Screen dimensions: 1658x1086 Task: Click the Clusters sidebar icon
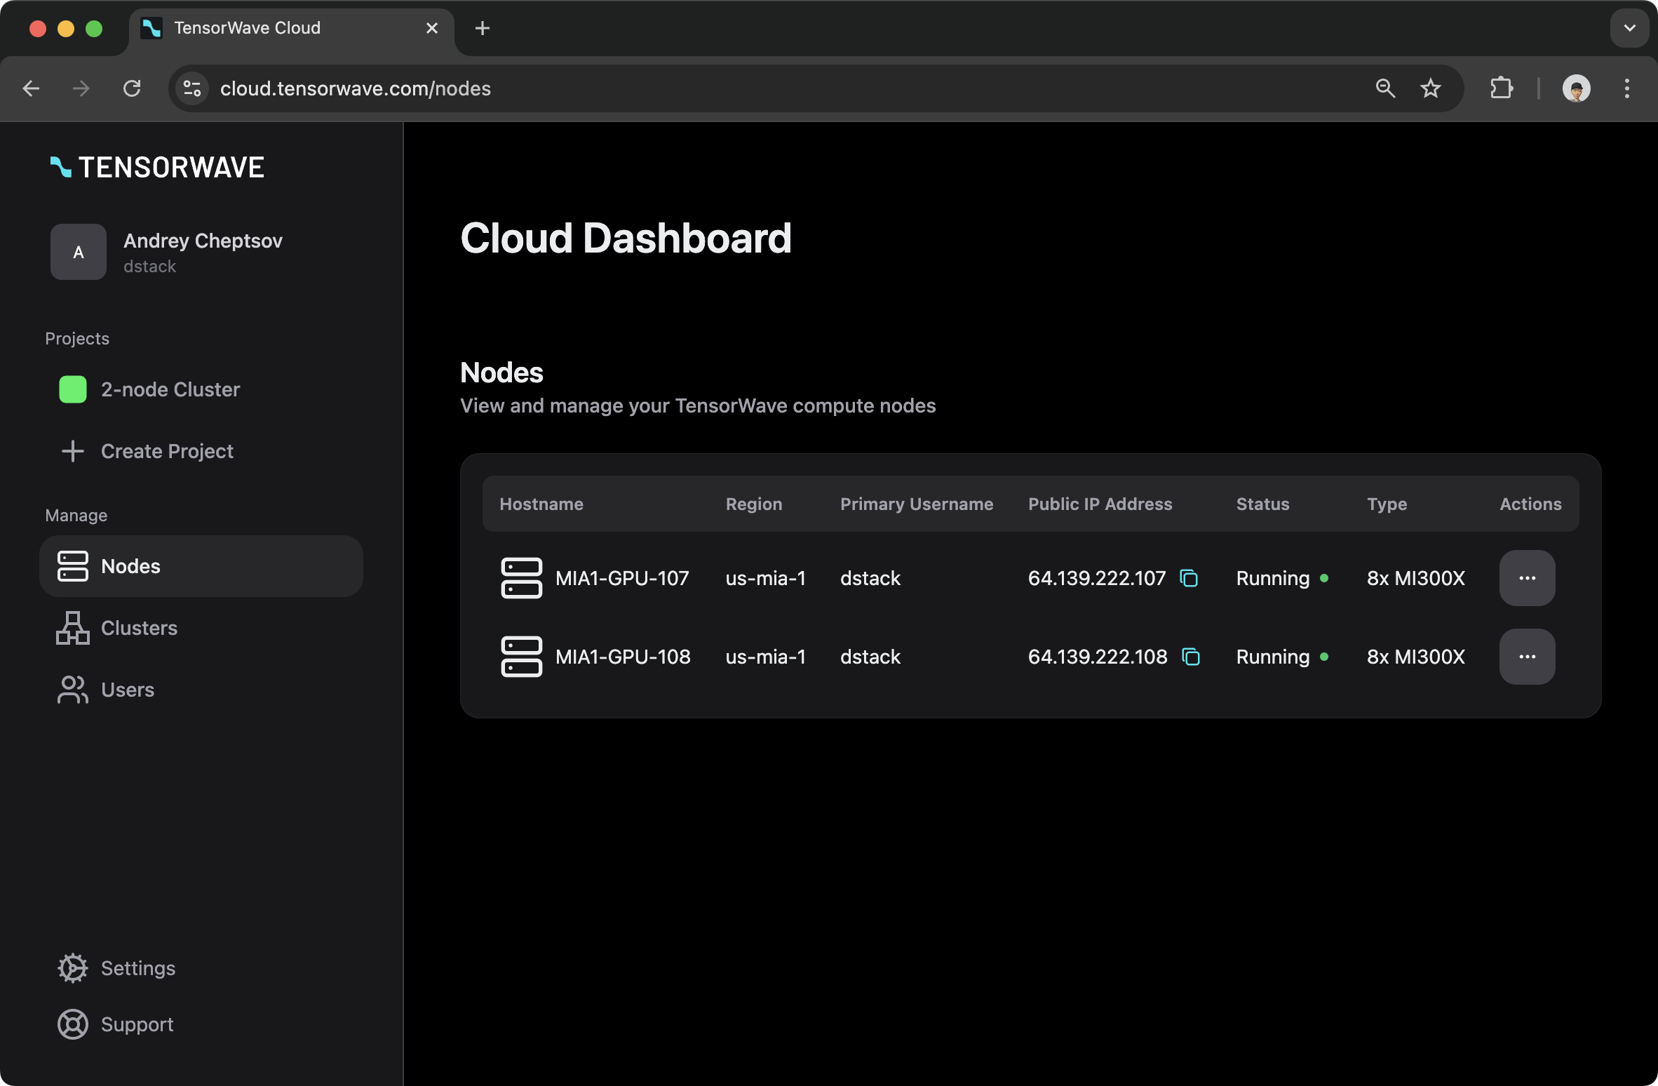73,628
